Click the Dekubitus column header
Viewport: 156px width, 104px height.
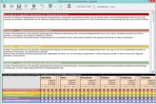pyautogui.click(x=48, y=78)
